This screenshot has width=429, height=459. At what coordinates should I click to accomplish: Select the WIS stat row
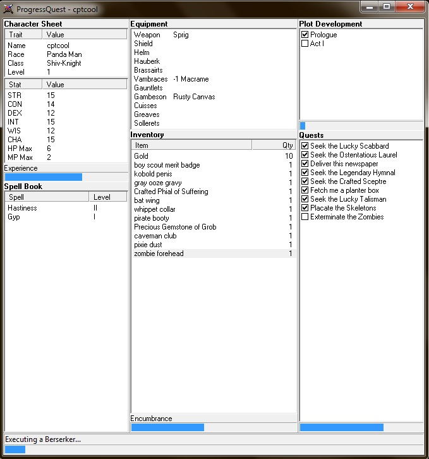click(x=66, y=131)
